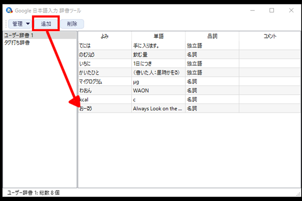The height and width of the screenshot is (201, 302).
Task: Click 名詞 part of speech in WAON row
Action: tap(212, 90)
